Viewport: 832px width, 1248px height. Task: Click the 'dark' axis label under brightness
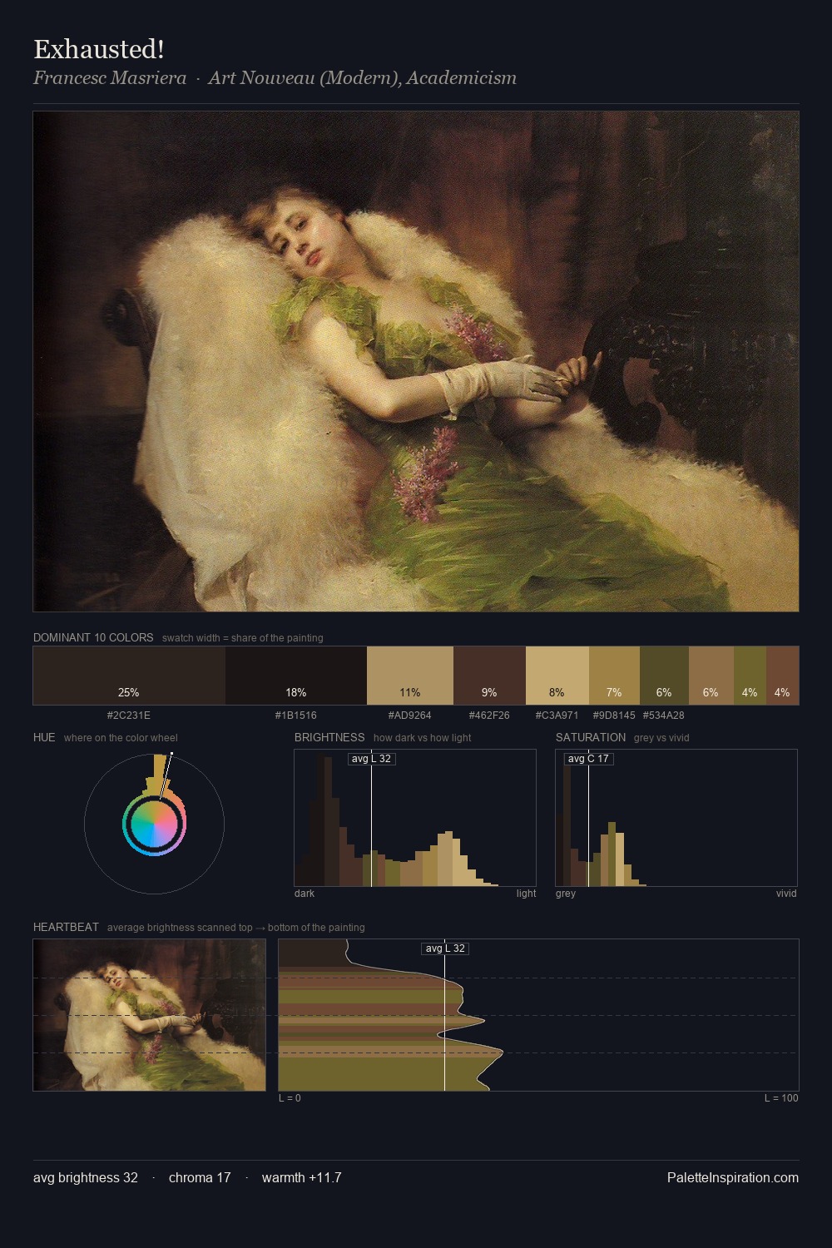coord(305,894)
